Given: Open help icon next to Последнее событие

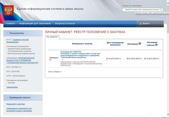Looking at the screenshot, I should 156,45.
